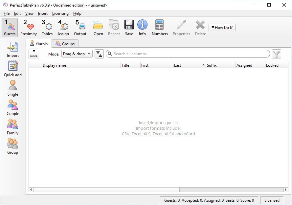Sort by the Last column header
This screenshot has width=292, height=205.
189,65
